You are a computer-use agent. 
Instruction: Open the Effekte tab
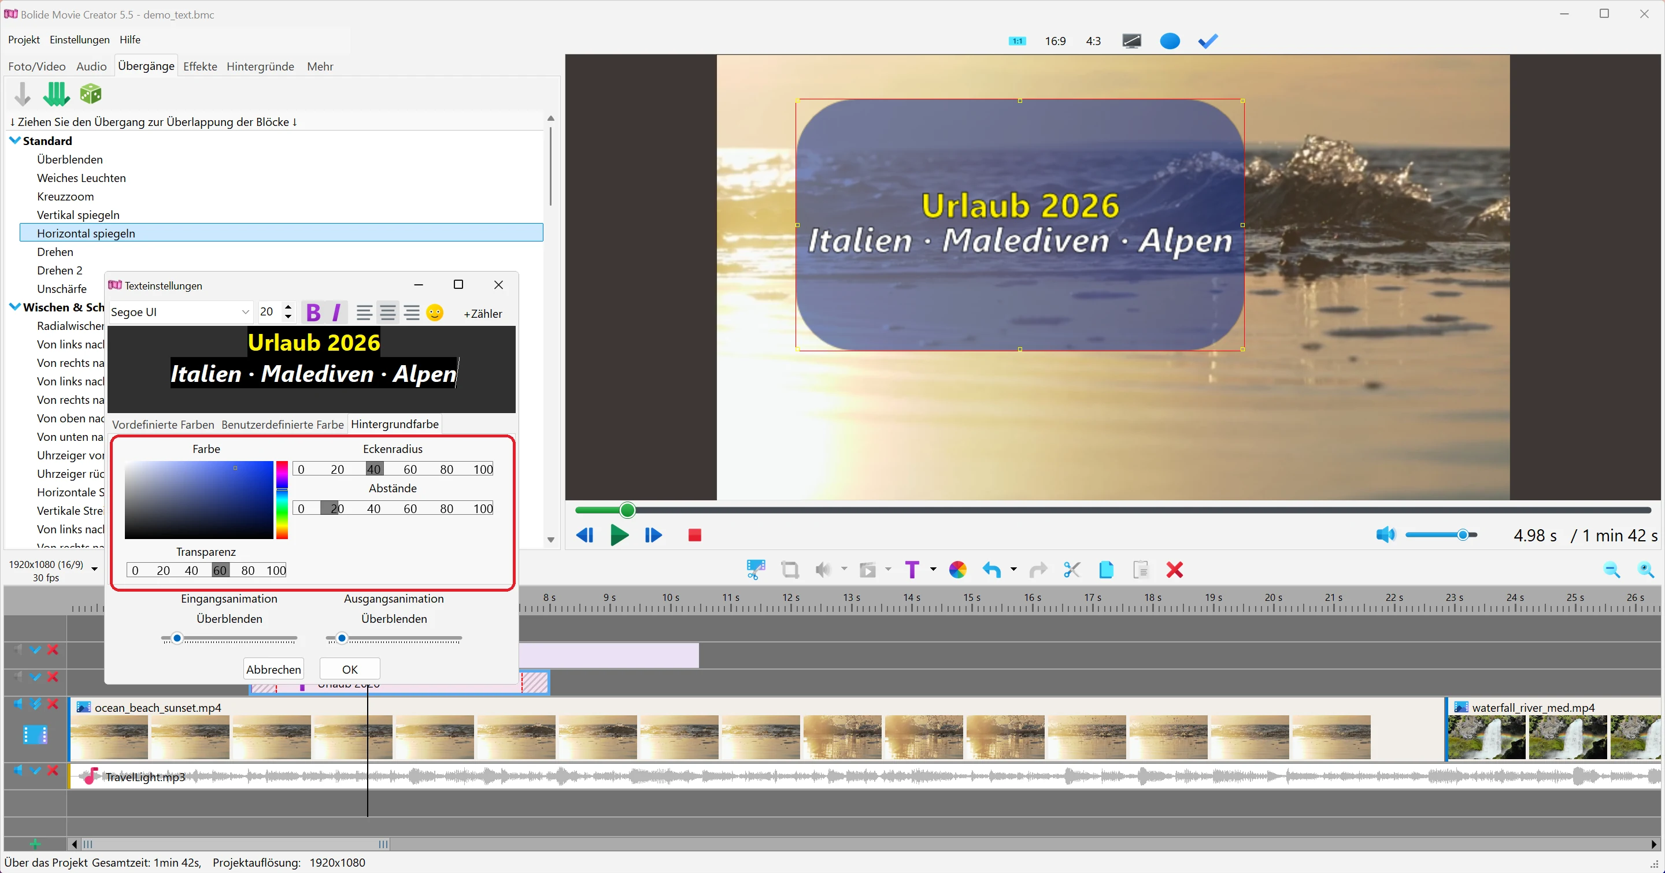[201, 66]
